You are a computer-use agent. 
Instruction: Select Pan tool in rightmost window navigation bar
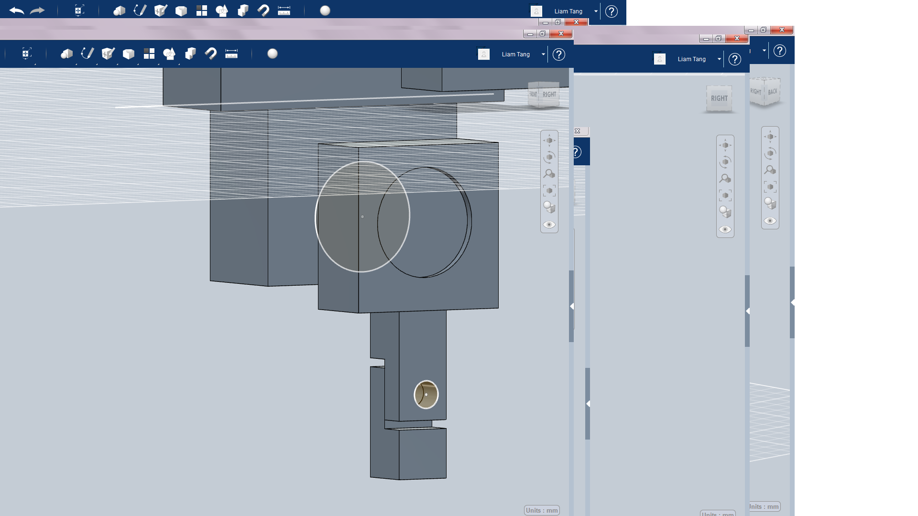click(770, 136)
